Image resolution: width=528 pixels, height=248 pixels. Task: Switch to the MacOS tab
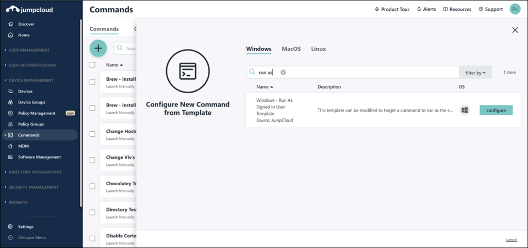291,49
